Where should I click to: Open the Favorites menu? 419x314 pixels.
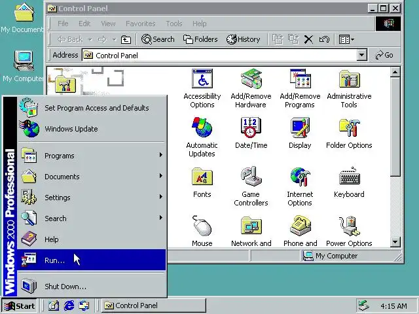(141, 24)
